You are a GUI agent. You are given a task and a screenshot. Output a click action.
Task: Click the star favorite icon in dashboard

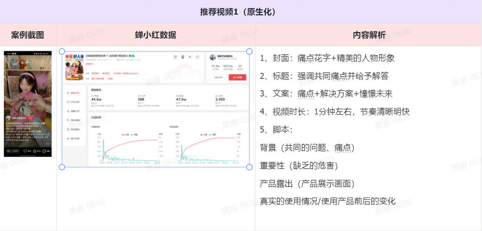tap(190, 57)
